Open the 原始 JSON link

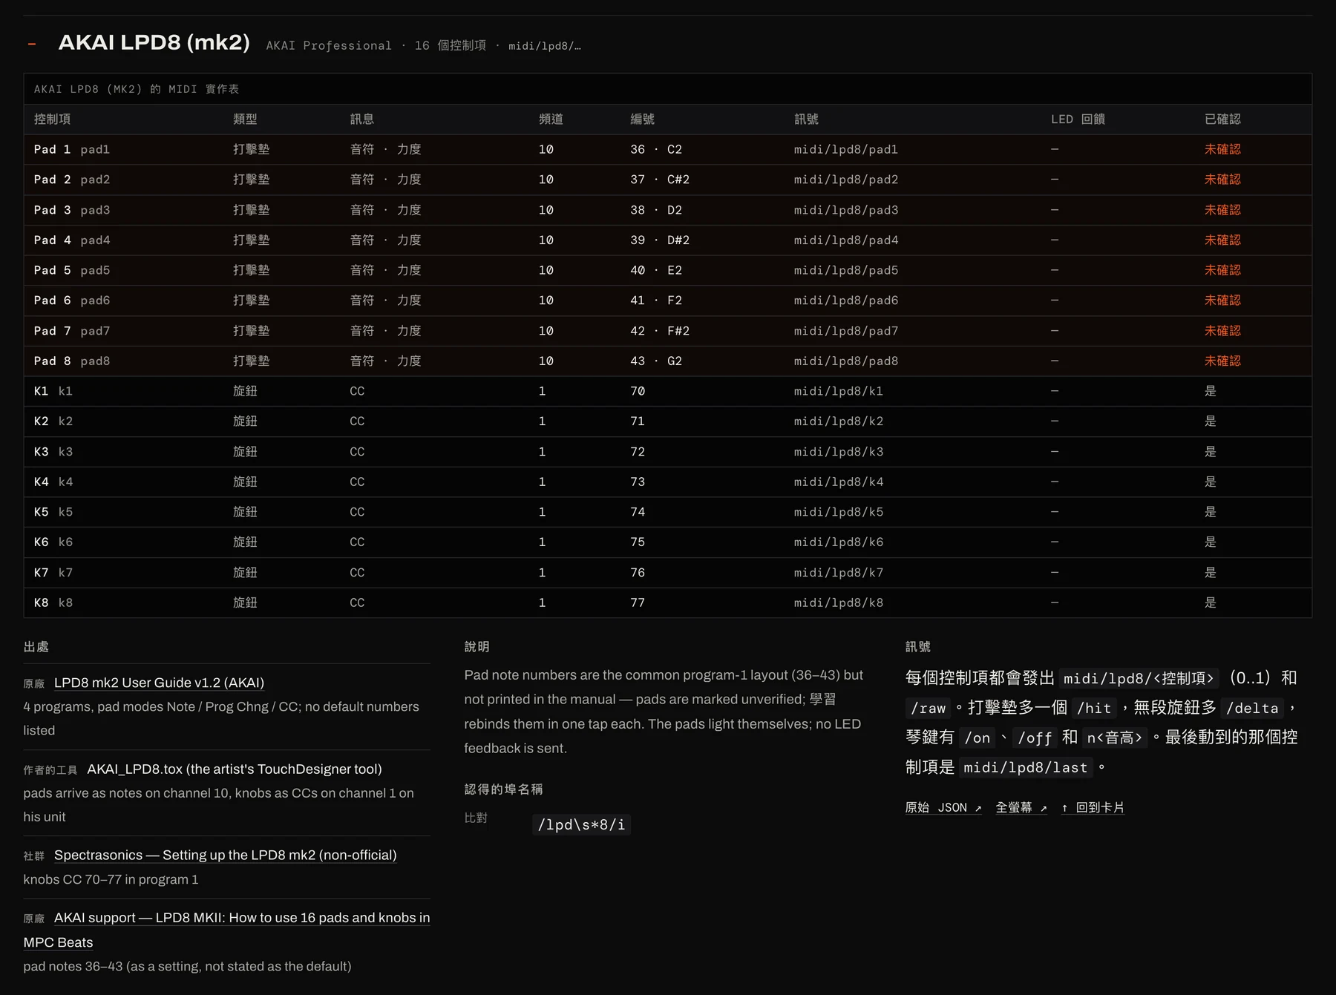point(943,807)
